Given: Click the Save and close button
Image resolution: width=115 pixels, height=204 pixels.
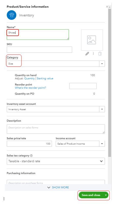Looking at the screenshot, I should tap(91, 195).
